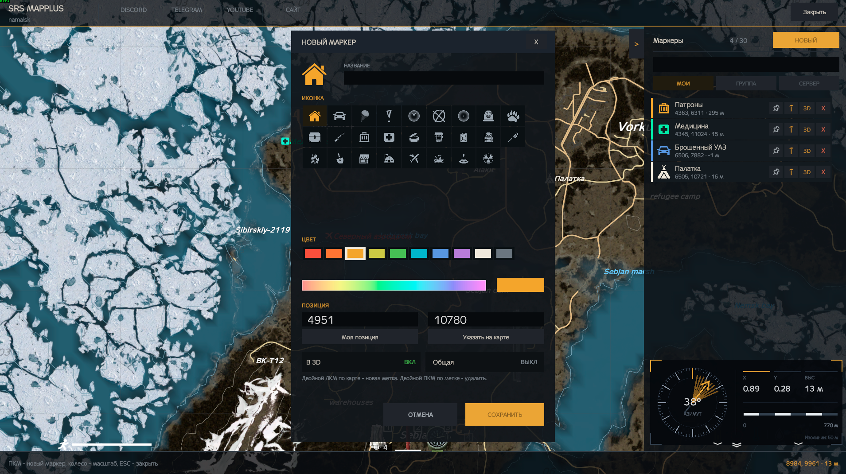Cancel with the ОТМЕНА button
846x474 pixels.
(x=420, y=415)
